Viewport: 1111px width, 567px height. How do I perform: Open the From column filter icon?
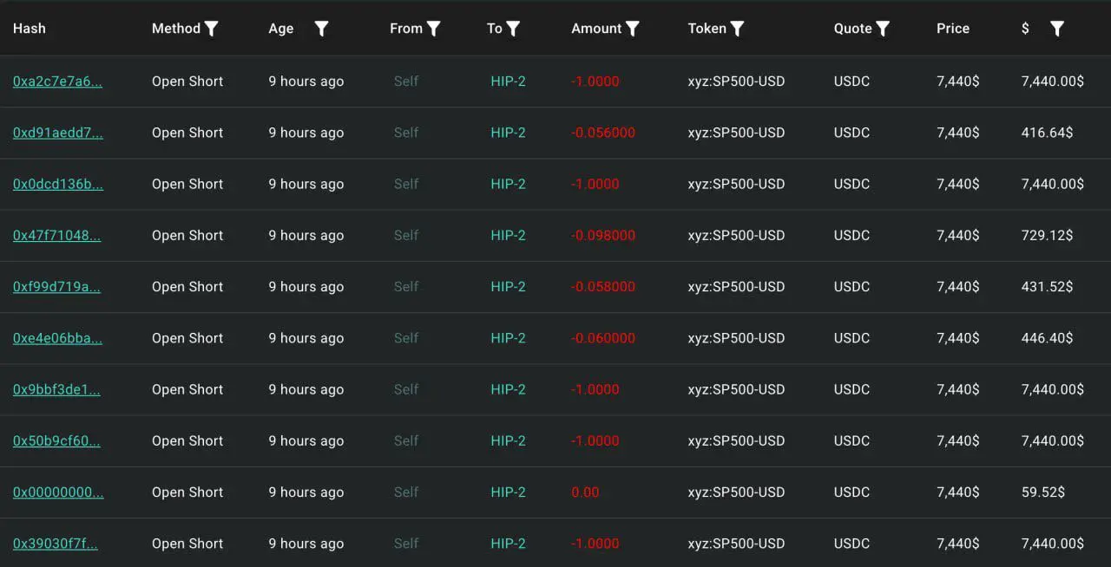click(x=434, y=29)
